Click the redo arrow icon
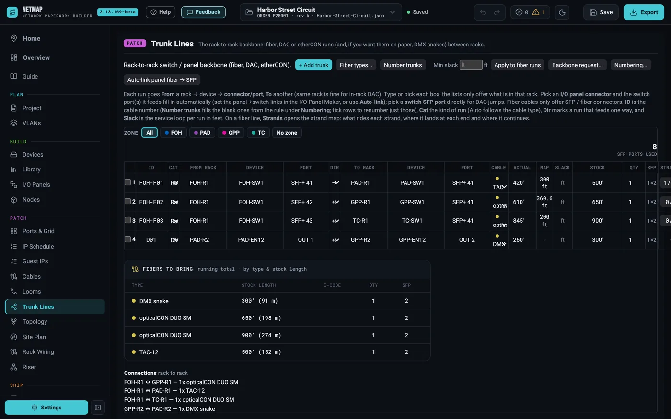 pos(497,12)
